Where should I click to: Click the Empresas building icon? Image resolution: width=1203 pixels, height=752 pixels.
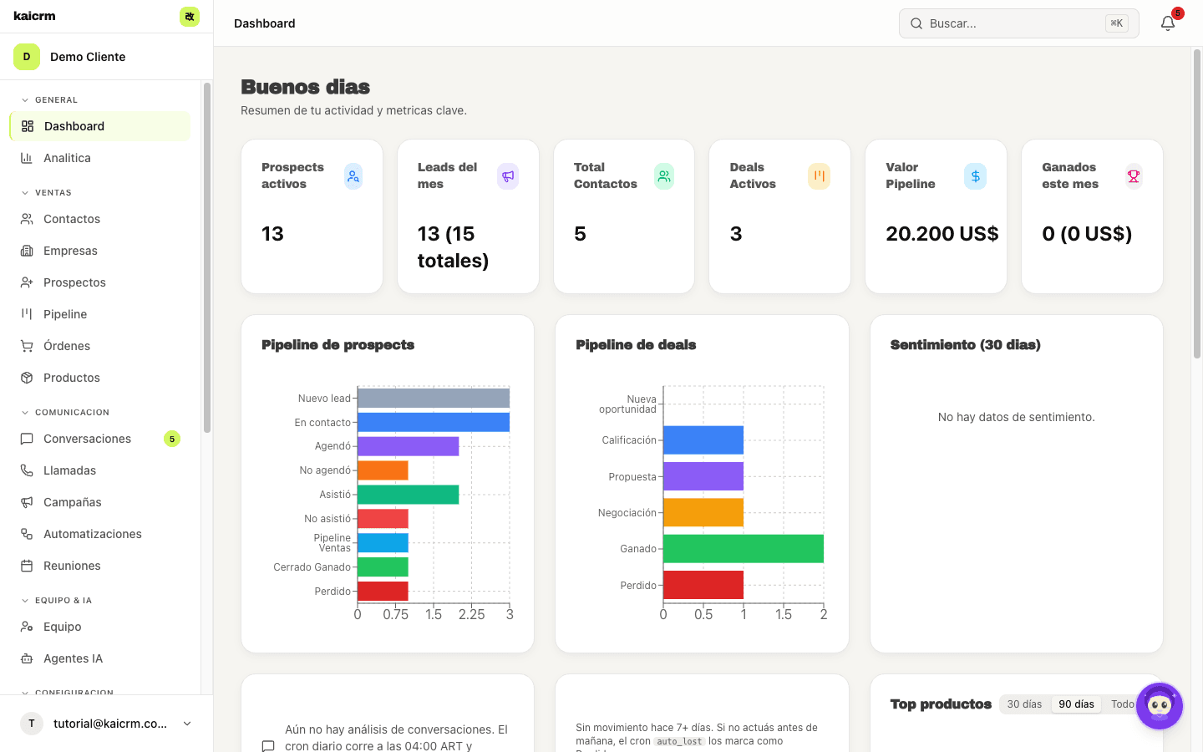click(27, 251)
